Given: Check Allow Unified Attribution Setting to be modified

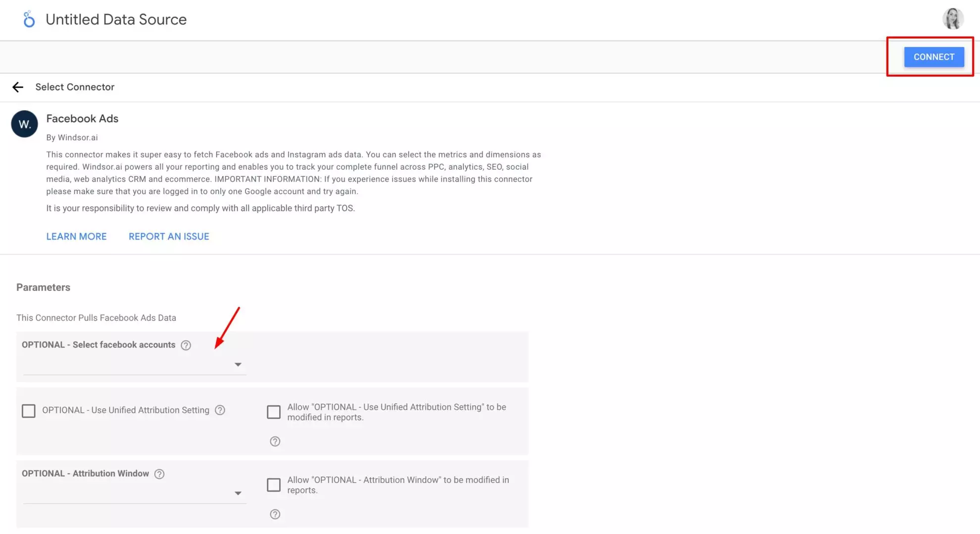Looking at the screenshot, I should pos(274,412).
